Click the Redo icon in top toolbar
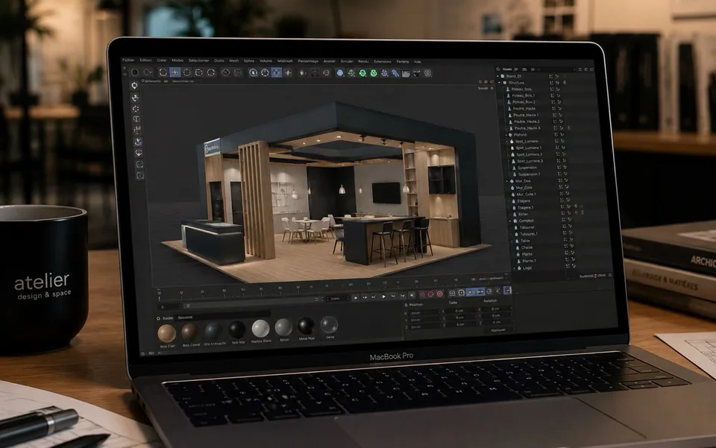This screenshot has width=716, height=448. pyautogui.click(x=147, y=72)
